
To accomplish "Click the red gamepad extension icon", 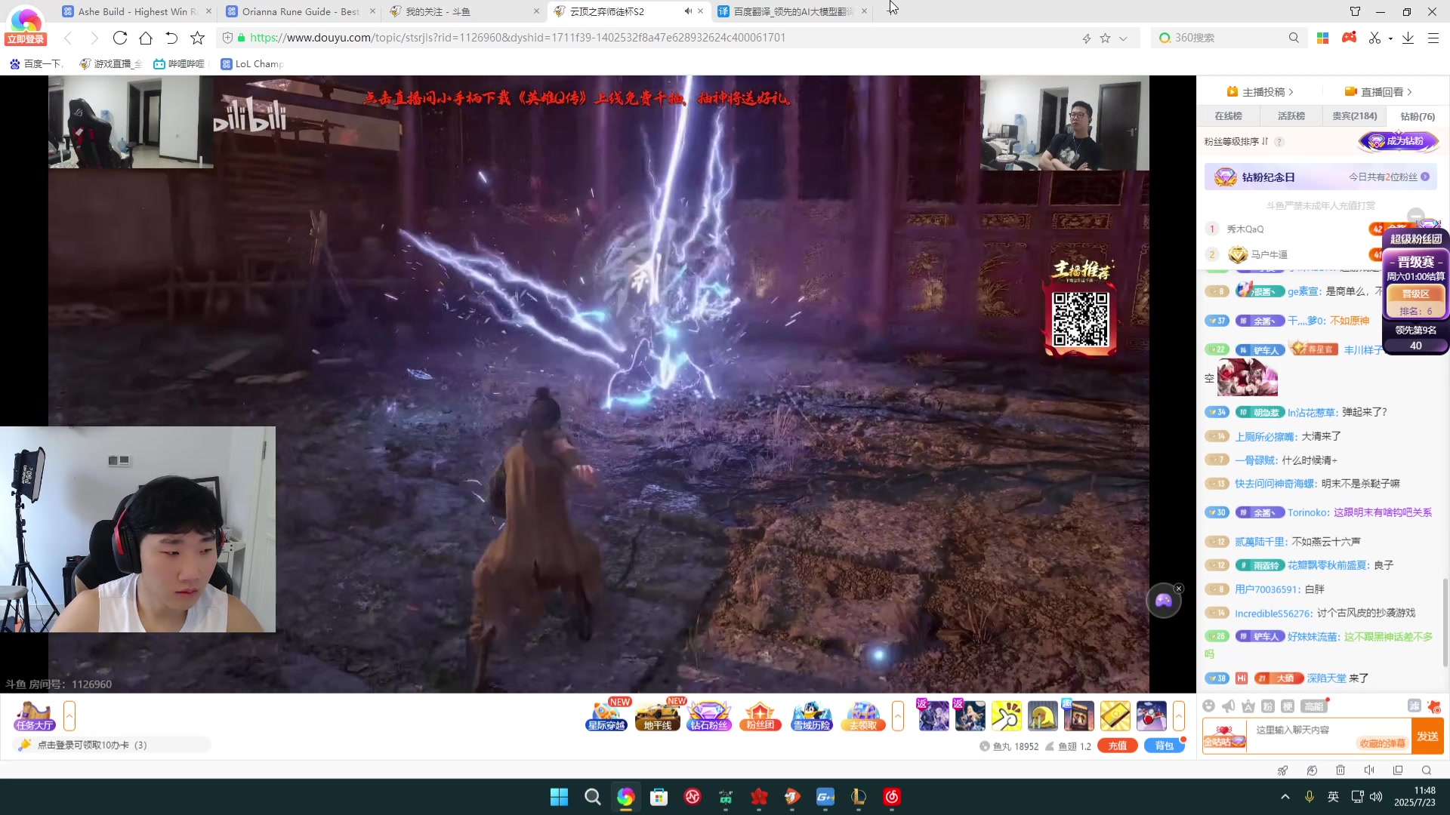I will tap(1349, 38).
